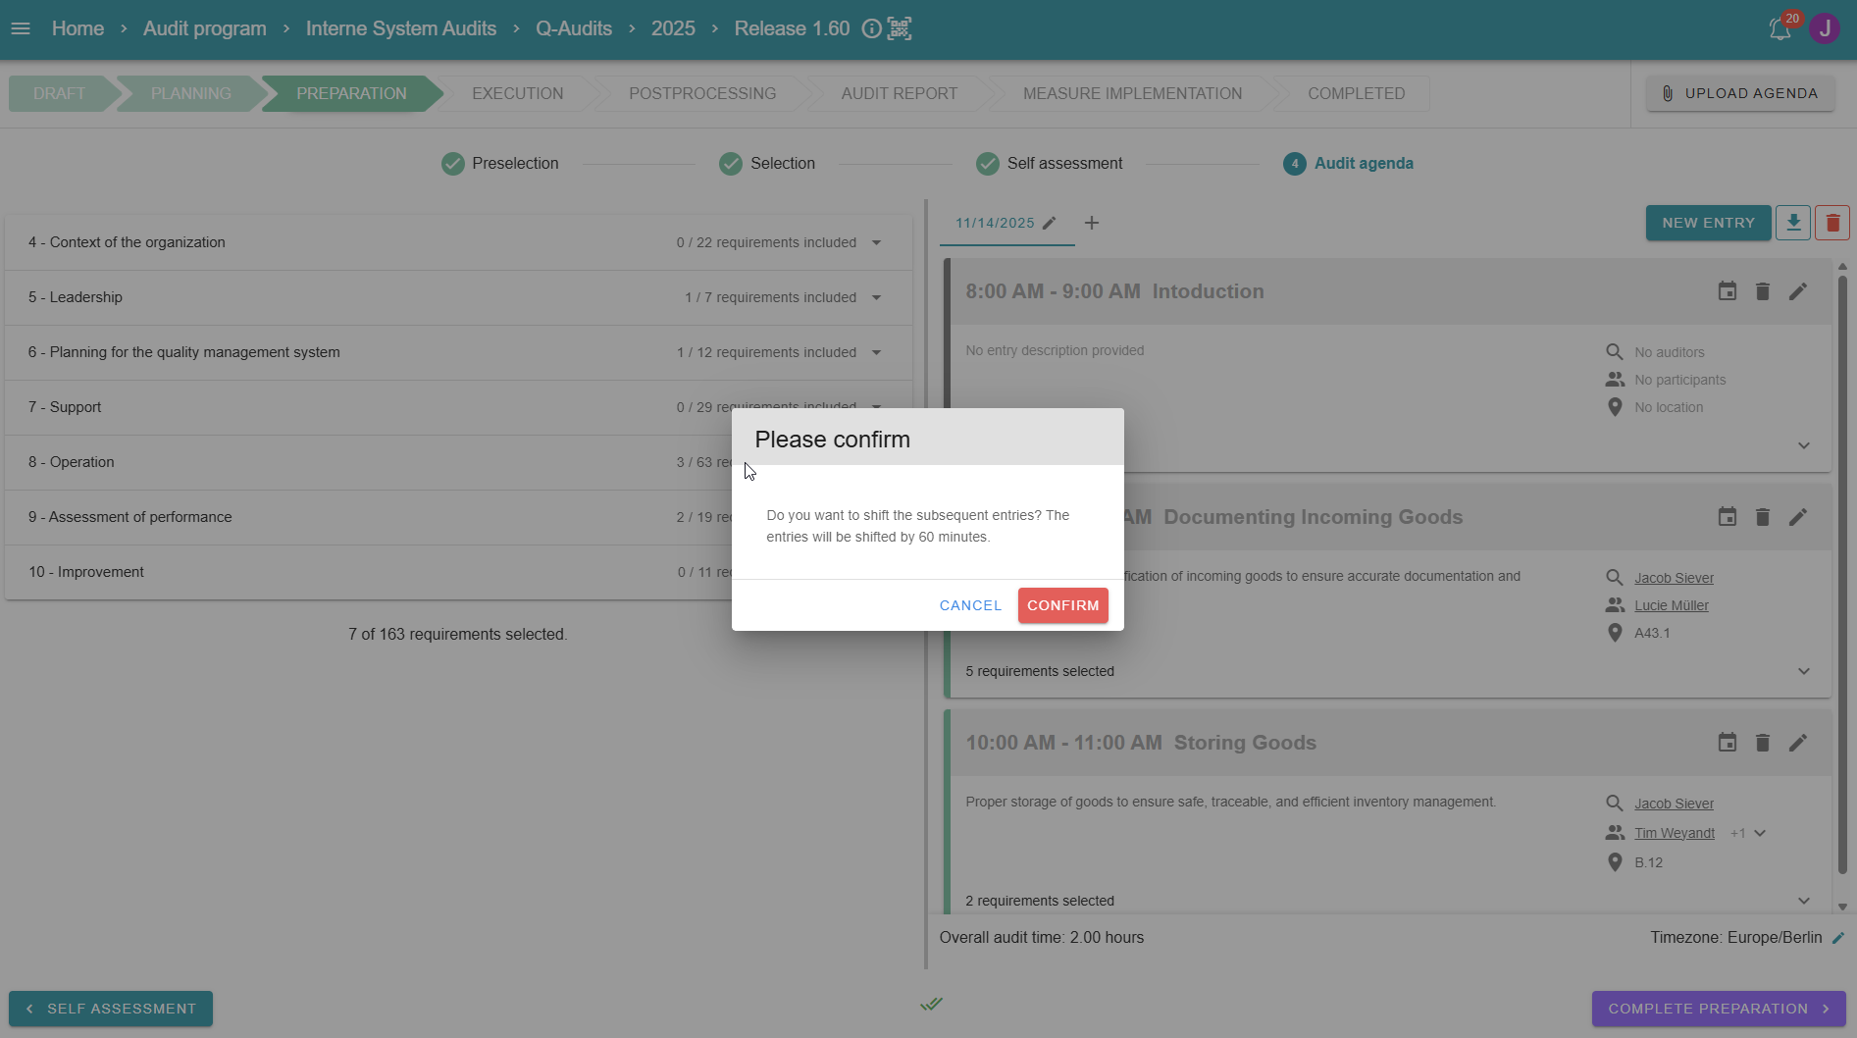Click the red delete agenda icon button
This screenshot has height=1038, width=1857.
pos(1831,223)
